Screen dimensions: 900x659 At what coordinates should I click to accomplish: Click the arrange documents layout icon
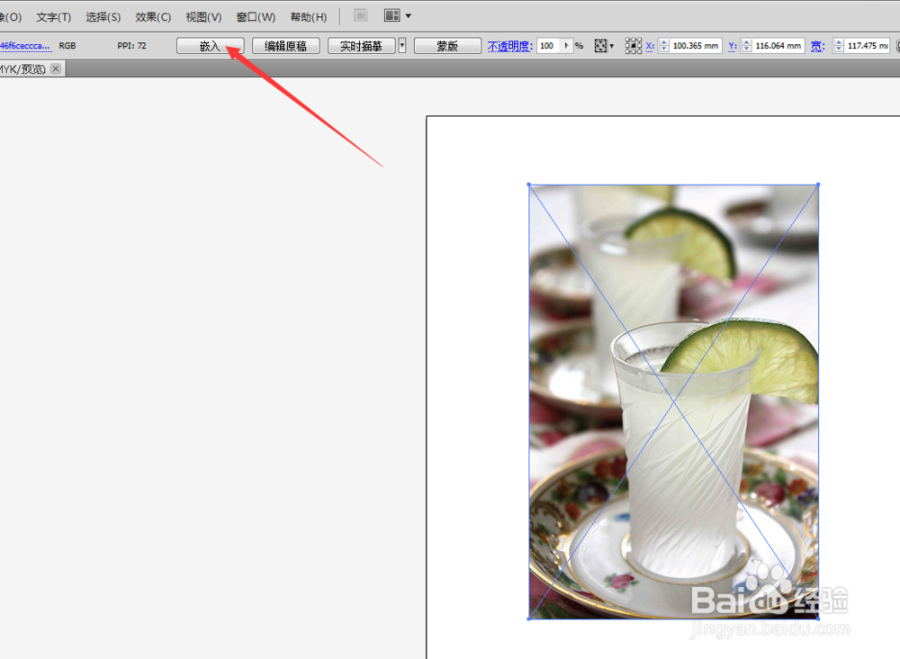tap(392, 16)
